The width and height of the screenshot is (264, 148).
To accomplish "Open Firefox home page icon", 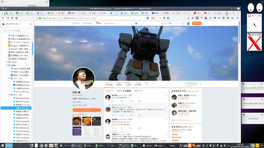I will coord(16,18).
